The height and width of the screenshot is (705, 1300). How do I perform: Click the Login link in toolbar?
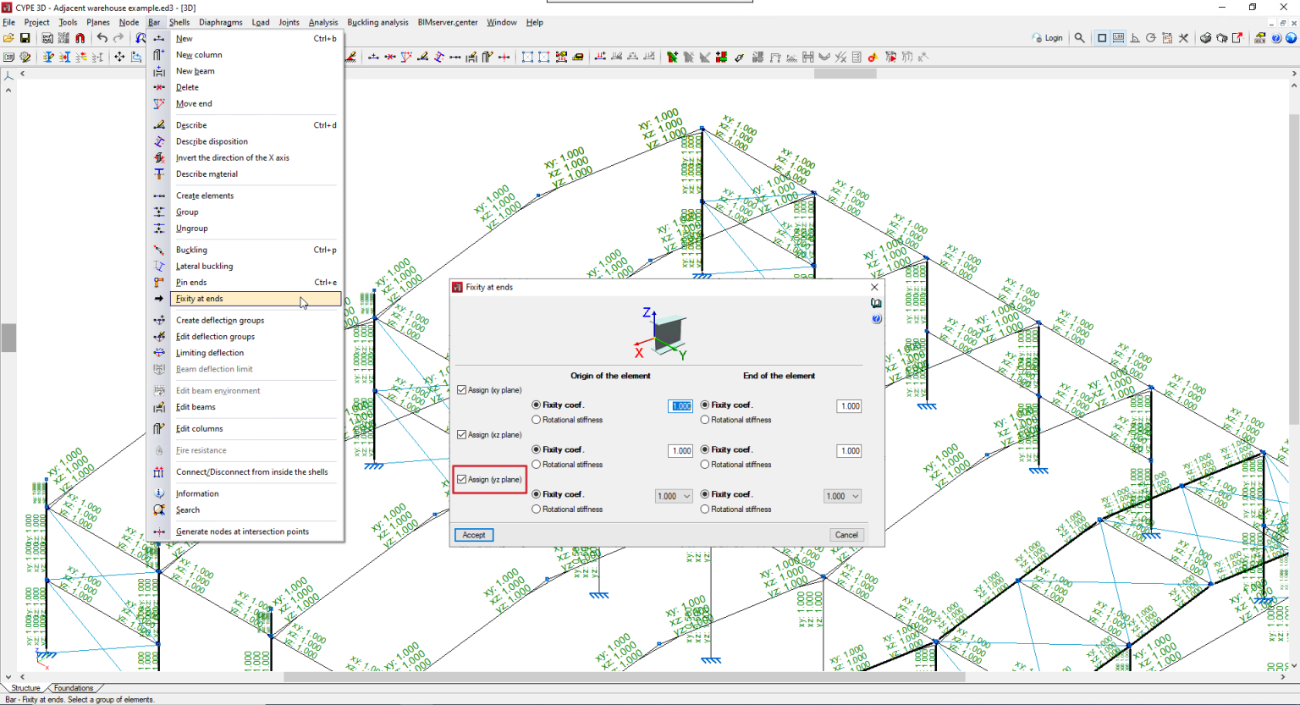1048,38
